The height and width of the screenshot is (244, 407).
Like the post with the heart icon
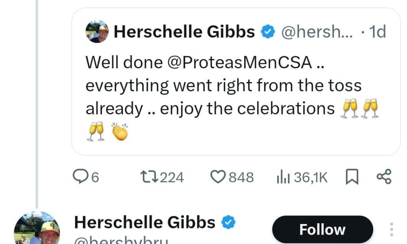pos(218,176)
